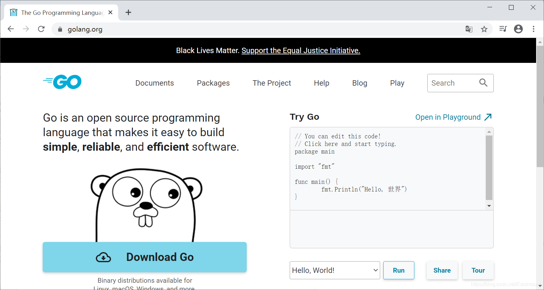This screenshot has width=544, height=290.
Task: Click the Download Go button
Action: point(145,257)
